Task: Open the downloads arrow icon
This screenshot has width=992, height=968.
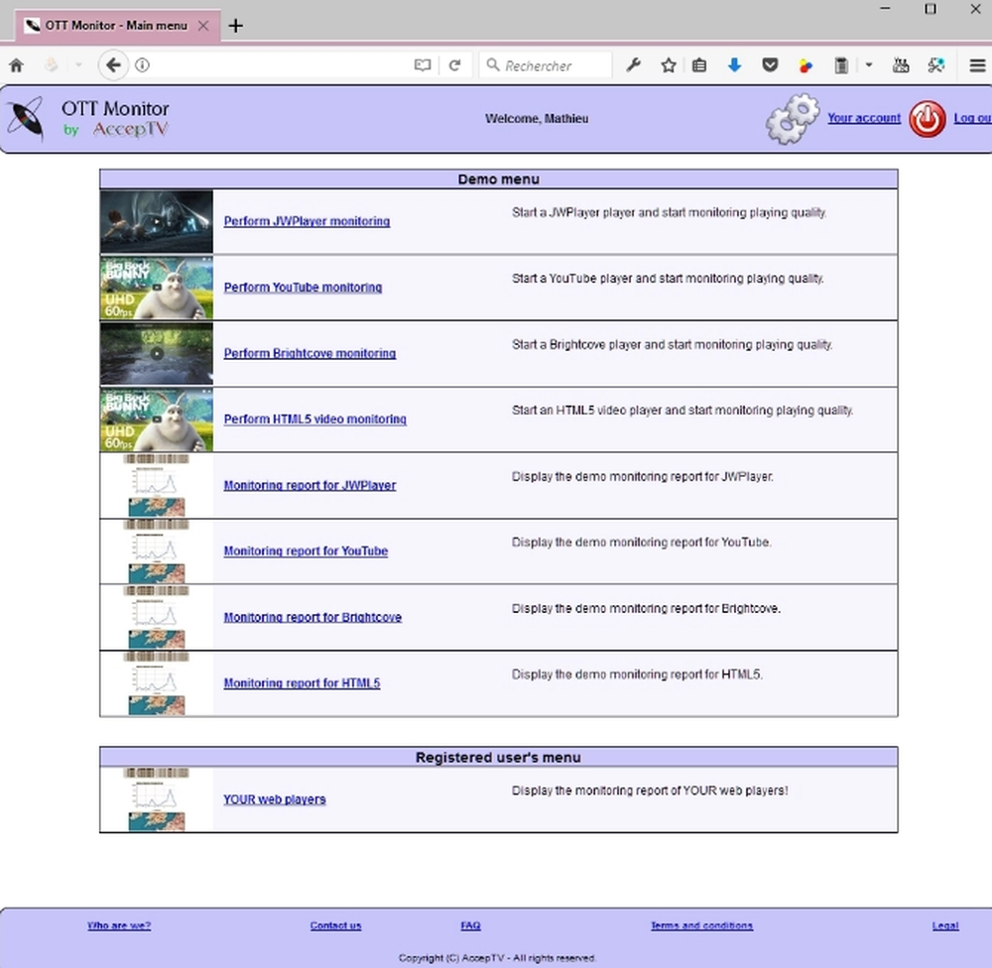Action: pos(734,64)
